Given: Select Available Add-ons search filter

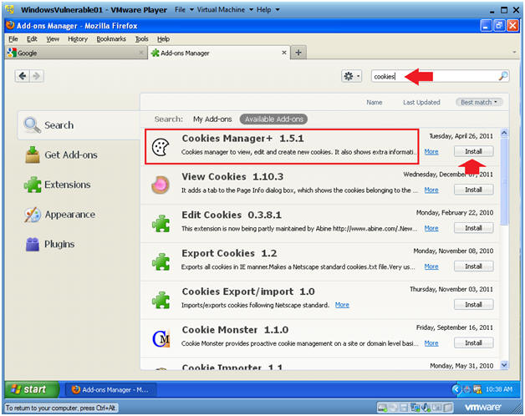Looking at the screenshot, I should coord(273,119).
